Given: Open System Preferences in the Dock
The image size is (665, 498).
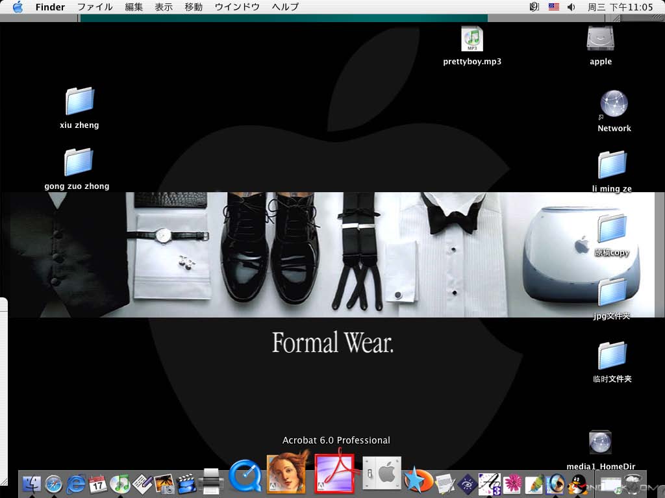Looking at the screenshot, I should (382, 473).
